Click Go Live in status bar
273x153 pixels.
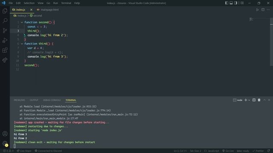(x=228, y=151)
